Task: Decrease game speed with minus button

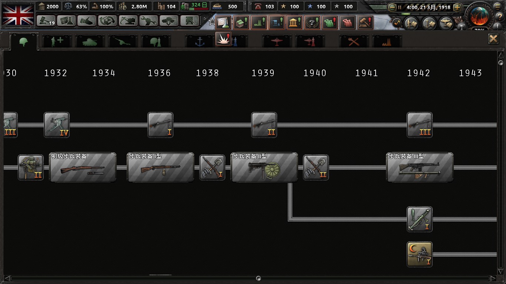Action: [392, 7]
